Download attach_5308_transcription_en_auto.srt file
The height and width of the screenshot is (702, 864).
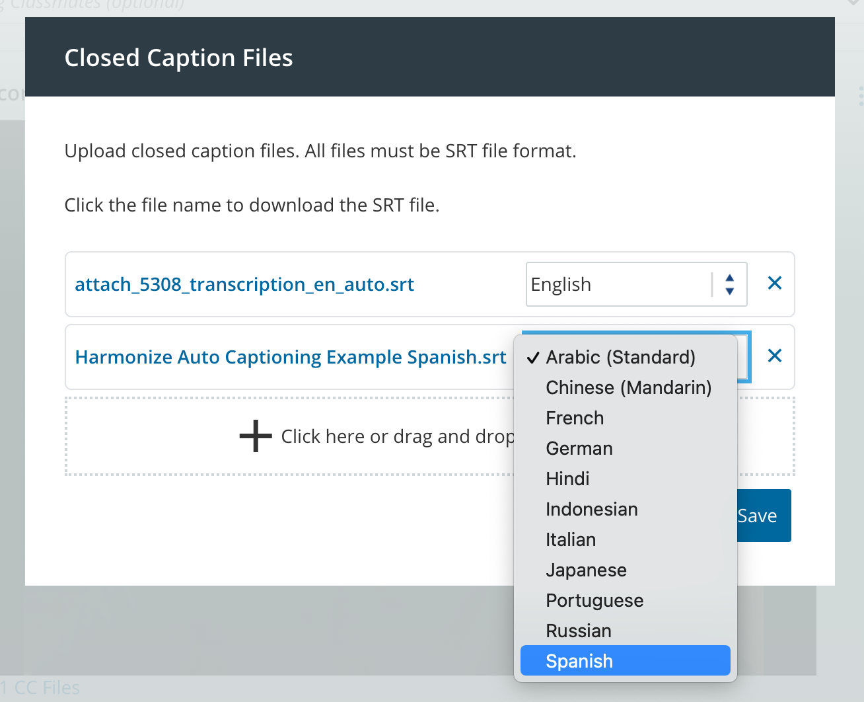(244, 284)
